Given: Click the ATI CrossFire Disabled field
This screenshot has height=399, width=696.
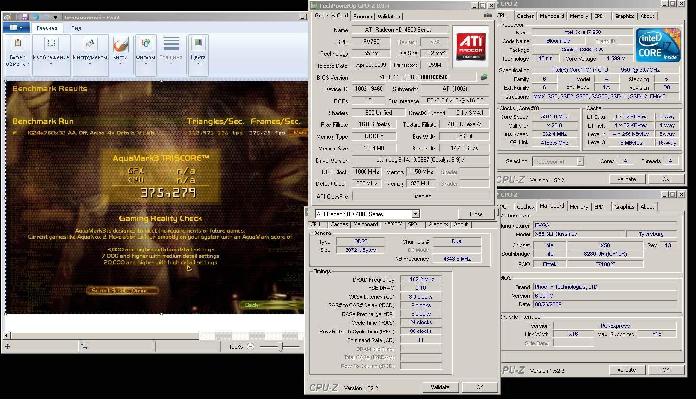Looking at the screenshot, I should (421, 196).
